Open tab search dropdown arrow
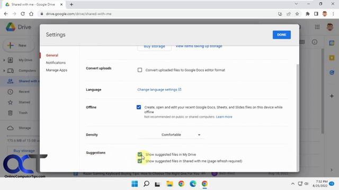Viewport: 339px width, 190px height. 296,4
